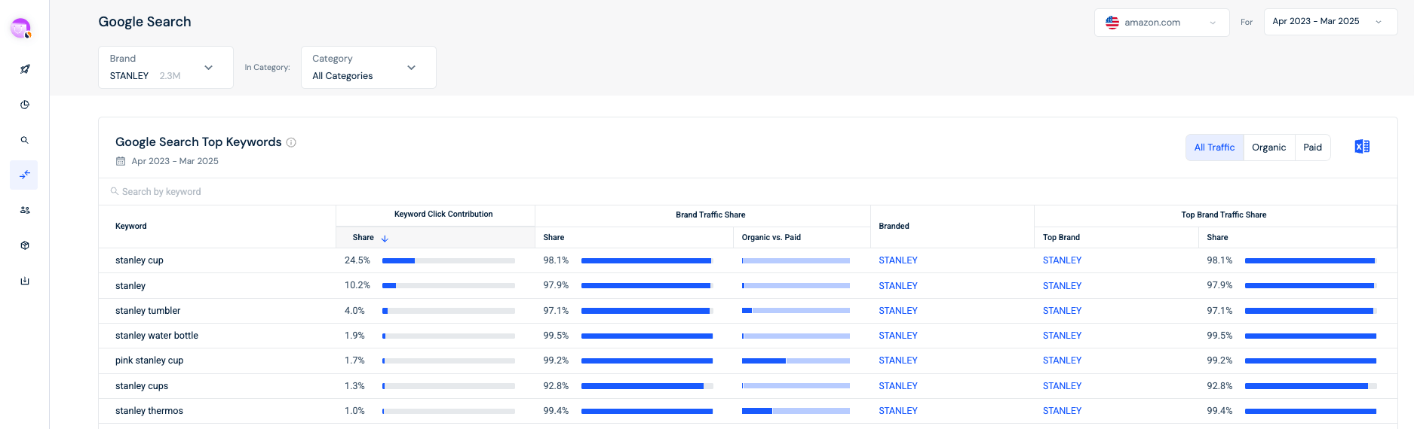The height and width of the screenshot is (429, 1414).
Task: Filter traffic to Organic only
Action: [x=1268, y=148]
